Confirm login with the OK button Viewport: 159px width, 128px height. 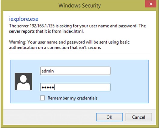[x=109, y=117]
